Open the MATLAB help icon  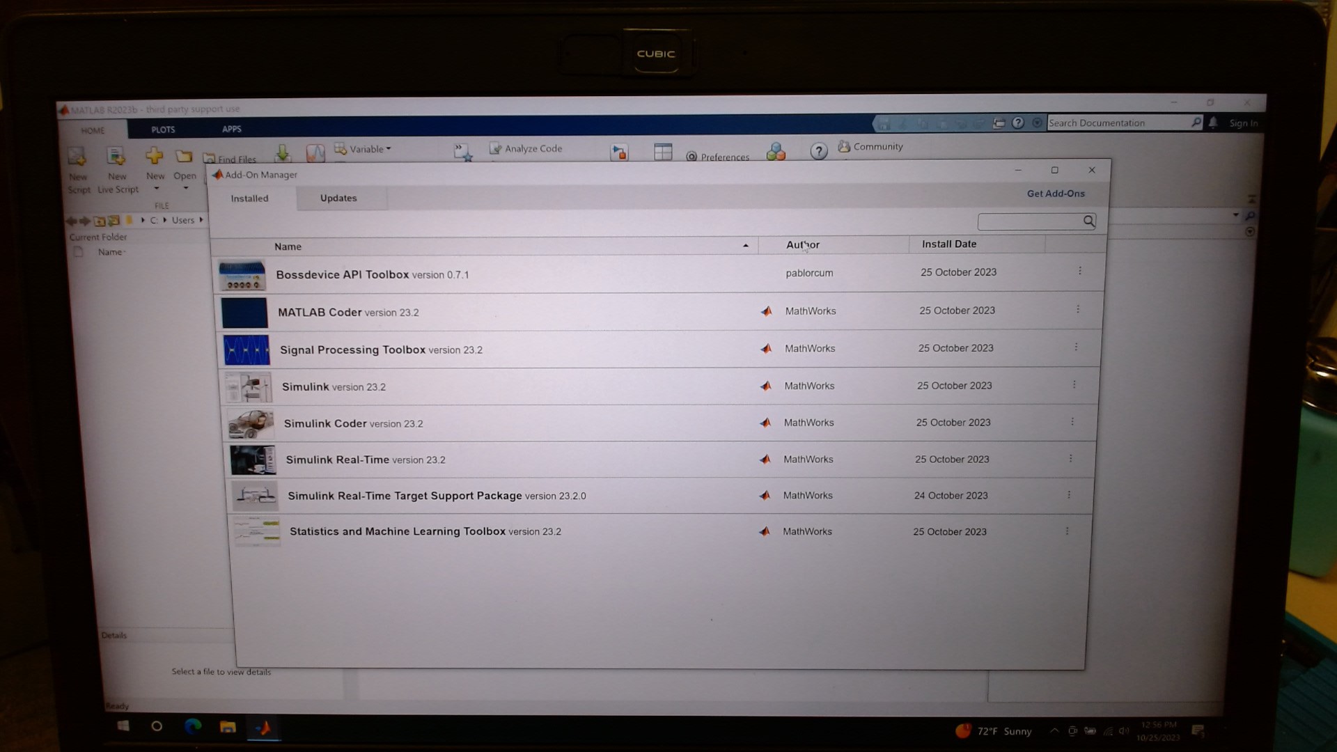pos(819,151)
